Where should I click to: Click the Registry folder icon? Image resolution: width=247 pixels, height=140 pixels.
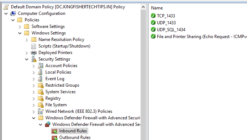(x=41, y=99)
